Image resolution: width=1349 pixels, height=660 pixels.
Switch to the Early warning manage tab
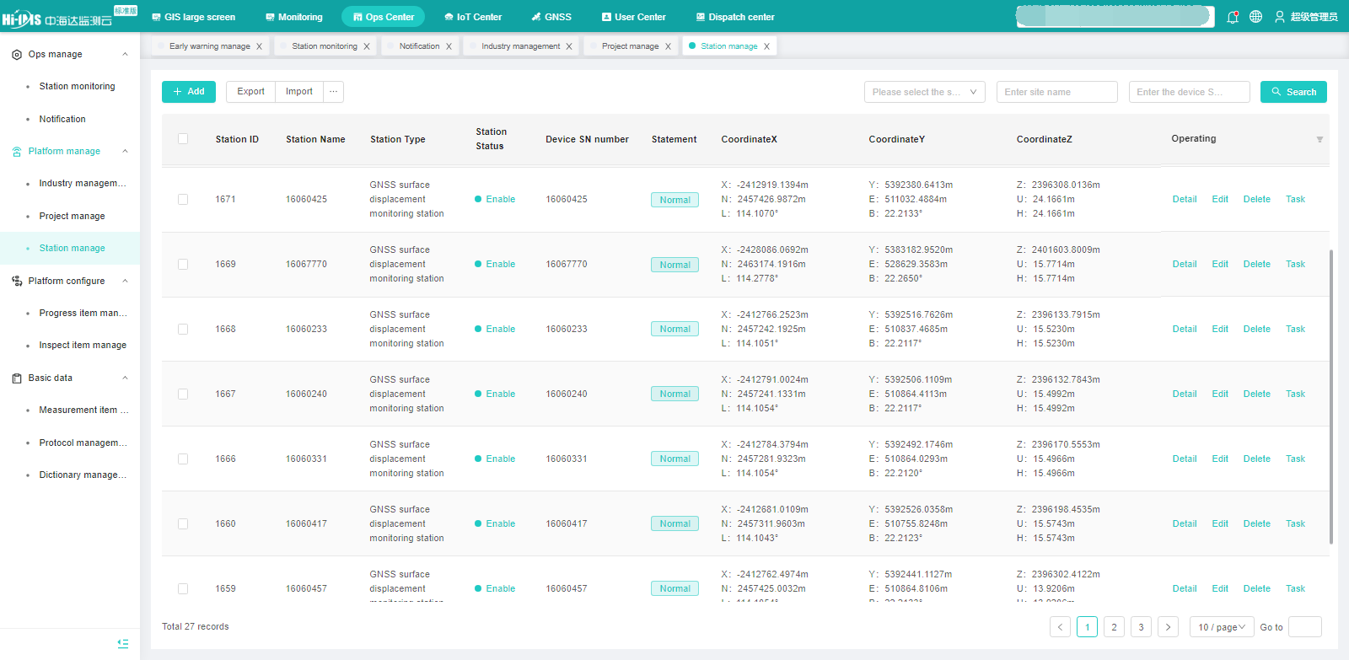[209, 46]
